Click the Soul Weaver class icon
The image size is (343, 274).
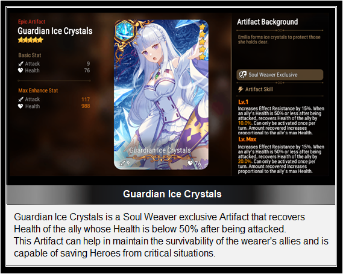click(x=242, y=75)
